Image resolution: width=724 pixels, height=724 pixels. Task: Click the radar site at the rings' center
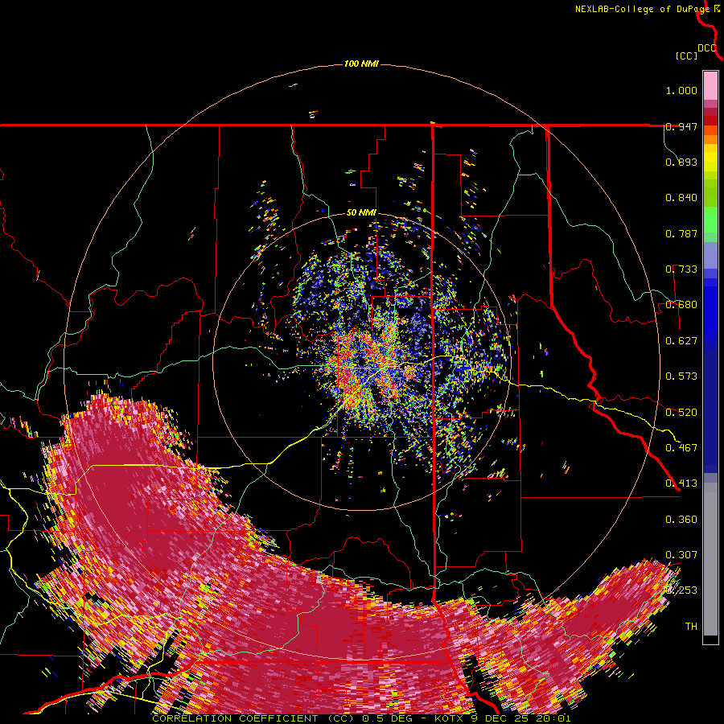click(361, 363)
